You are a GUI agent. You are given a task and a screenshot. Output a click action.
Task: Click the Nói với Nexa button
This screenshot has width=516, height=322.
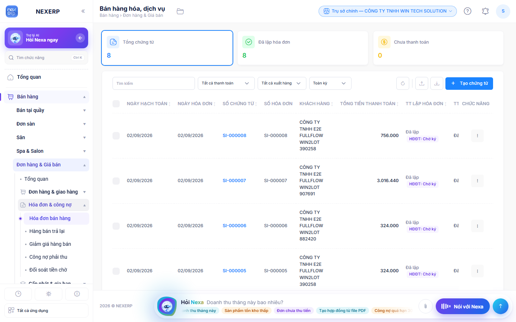tap(463, 306)
